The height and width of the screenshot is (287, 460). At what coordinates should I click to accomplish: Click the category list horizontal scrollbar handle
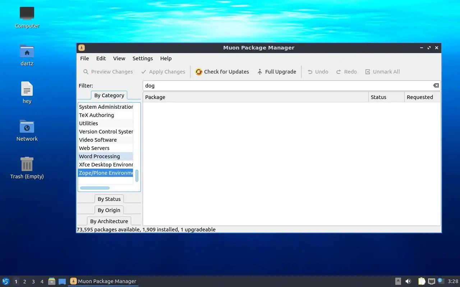click(x=95, y=188)
